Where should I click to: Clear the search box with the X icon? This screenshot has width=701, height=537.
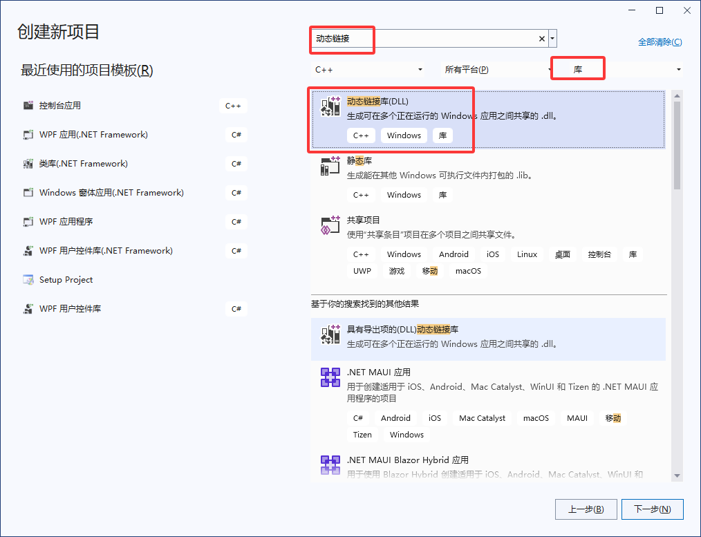pyautogui.click(x=541, y=39)
